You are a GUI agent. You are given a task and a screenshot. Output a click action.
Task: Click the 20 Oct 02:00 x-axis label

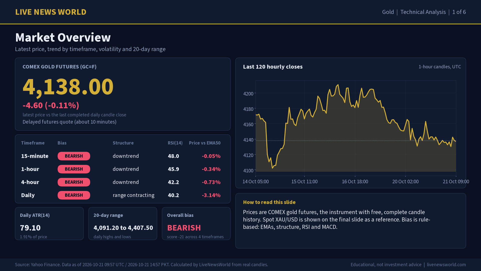click(x=405, y=181)
